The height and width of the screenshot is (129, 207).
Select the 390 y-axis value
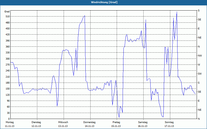coord(8,41)
